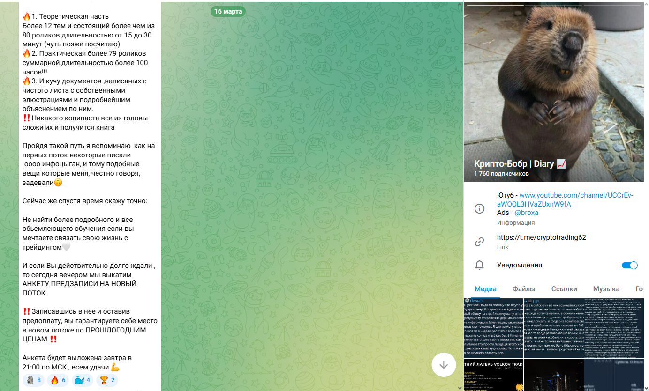Open the Volkov Trade camp thumbnail
Viewport: 649px width, 391px height.
[x=493, y=375]
